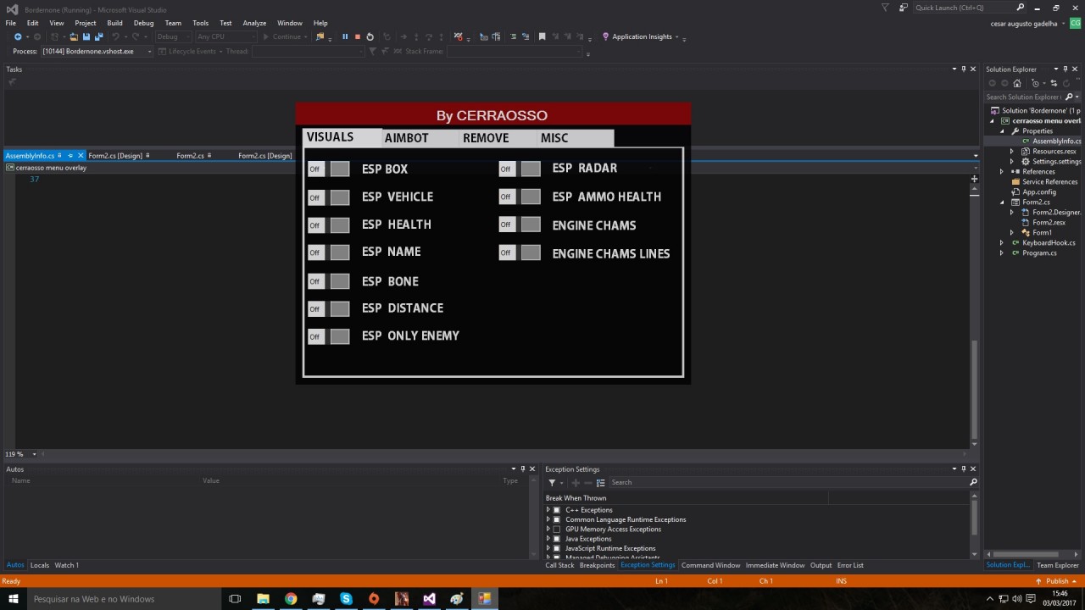Image resolution: width=1085 pixels, height=610 pixels.
Task: Click the notifications flag icon in title bar
Action: coord(885,8)
